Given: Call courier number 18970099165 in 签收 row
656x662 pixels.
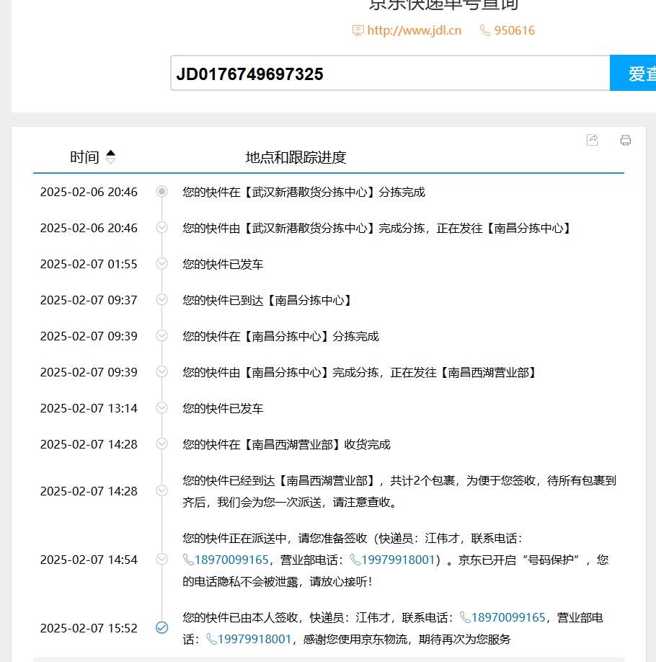Looking at the screenshot, I should [x=508, y=618].
